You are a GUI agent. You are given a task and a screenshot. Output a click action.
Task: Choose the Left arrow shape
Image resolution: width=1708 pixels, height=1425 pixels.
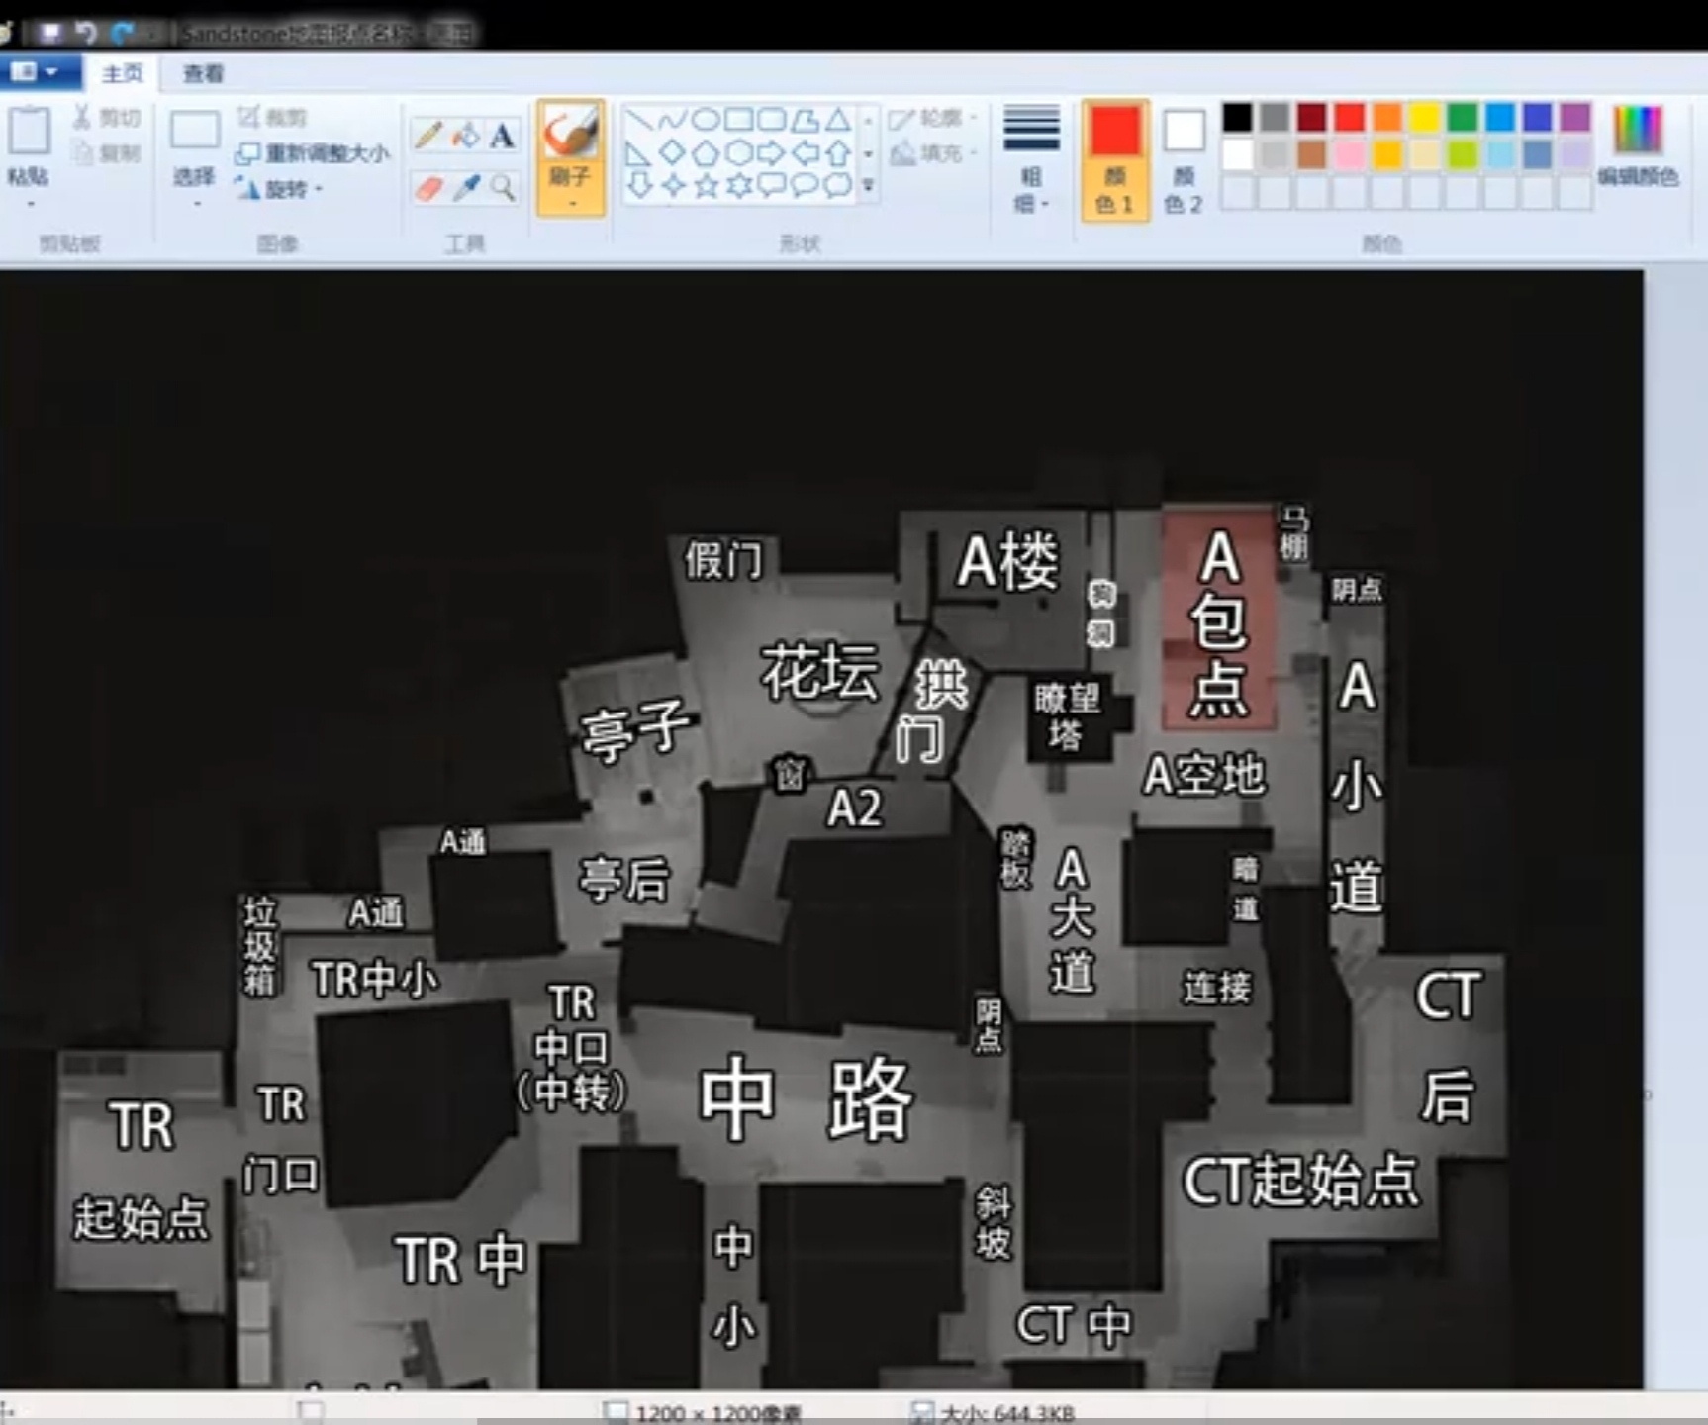click(805, 153)
